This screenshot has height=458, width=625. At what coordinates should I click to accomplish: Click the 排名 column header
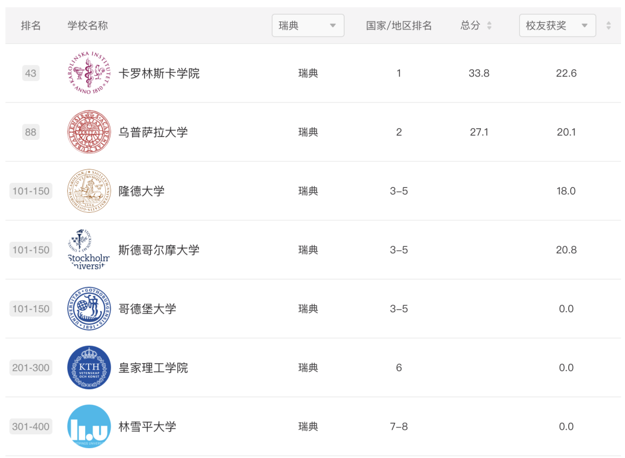31,25
